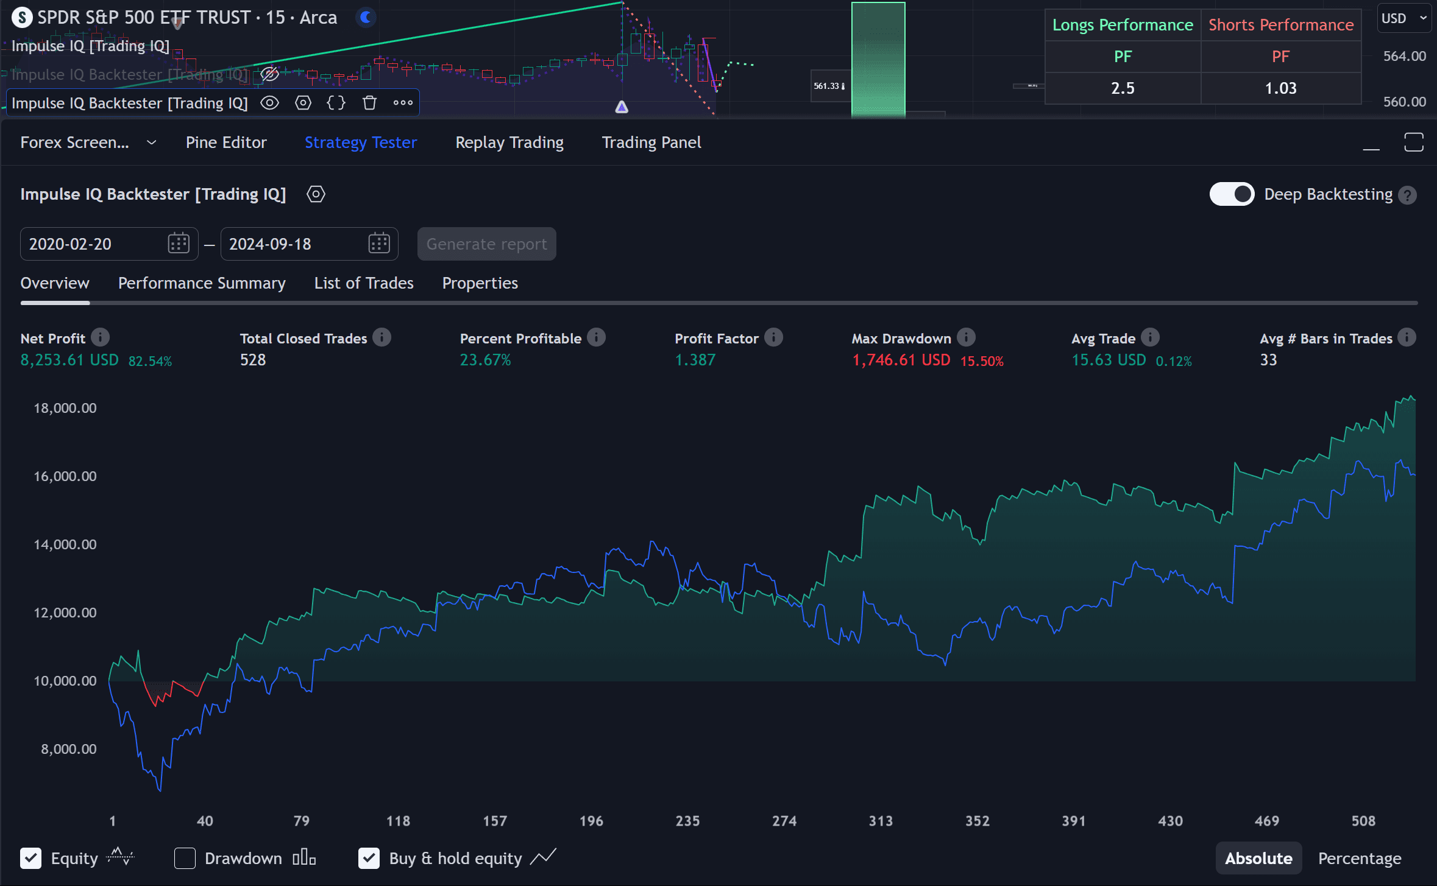Show info for Profit Factor
Viewport: 1437px width, 886px height.
tap(774, 337)
